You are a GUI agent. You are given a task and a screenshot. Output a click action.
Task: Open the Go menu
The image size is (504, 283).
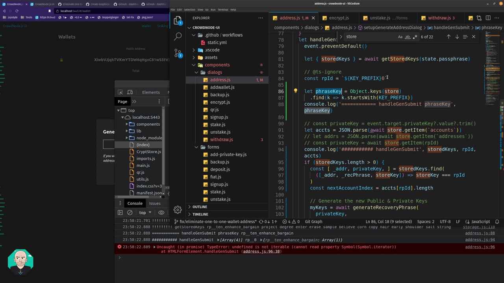coord(207,9)
